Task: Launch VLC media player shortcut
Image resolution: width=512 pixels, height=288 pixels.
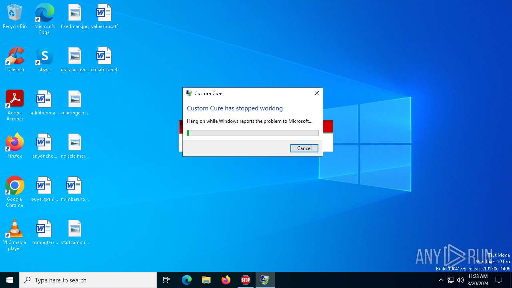Action: [x=15, y=235]
